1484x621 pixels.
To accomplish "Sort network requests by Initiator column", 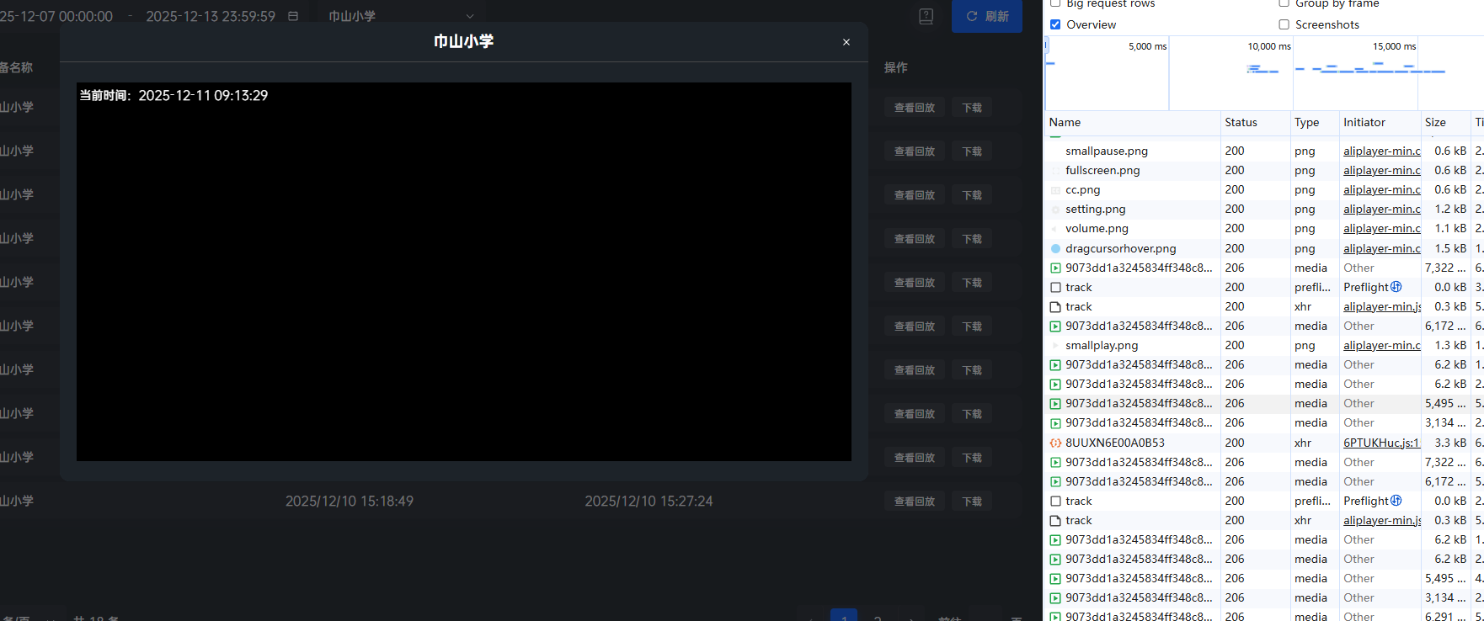I will click(1380, 122).
